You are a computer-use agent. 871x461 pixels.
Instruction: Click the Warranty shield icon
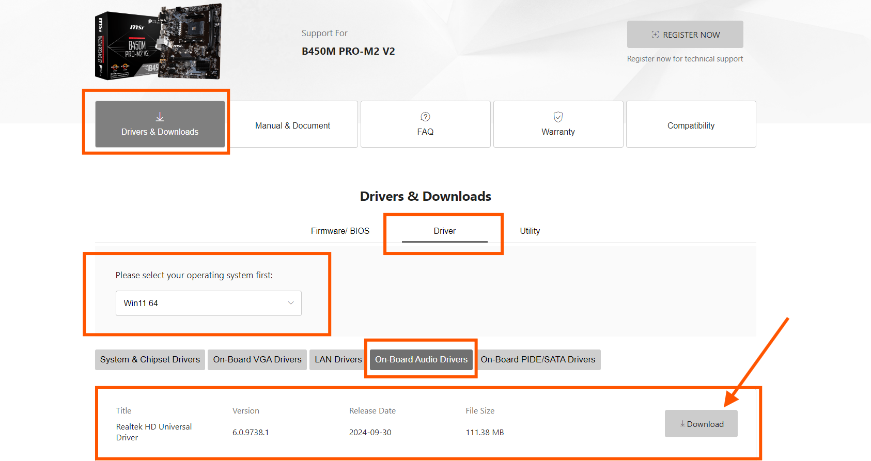coord(558,117)
